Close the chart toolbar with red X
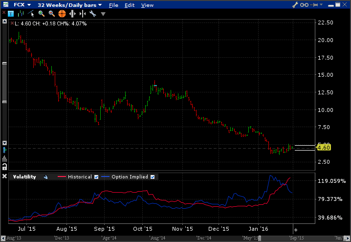This screenshot has width=351, height=242. [x=4, y=13]
